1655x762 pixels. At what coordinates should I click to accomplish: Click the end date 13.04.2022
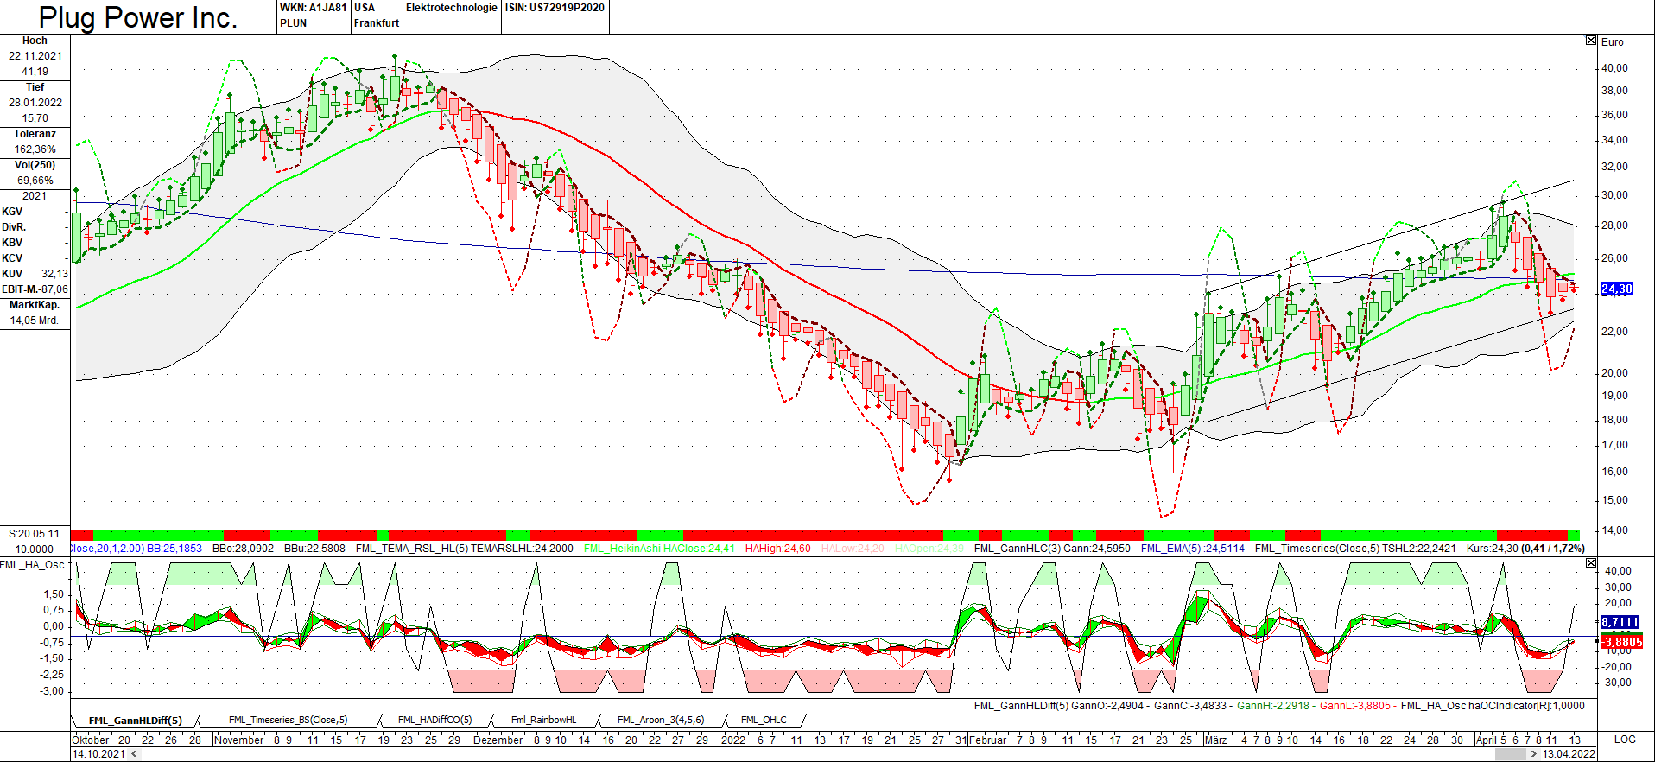(1569, 754)
